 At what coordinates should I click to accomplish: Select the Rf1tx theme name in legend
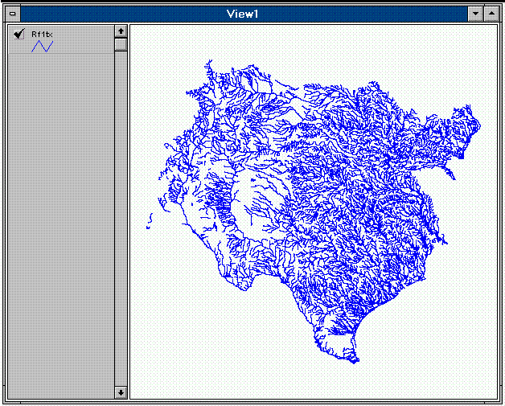coord(42,34)
